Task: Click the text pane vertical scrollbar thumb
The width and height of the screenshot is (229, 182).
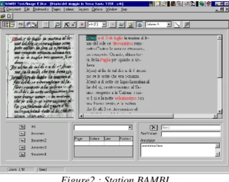Action: tap(220, 59)
